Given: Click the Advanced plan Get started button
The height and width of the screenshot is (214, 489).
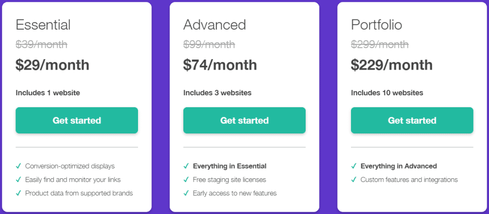Looking at the screenshot, I should tap(244, 121).
